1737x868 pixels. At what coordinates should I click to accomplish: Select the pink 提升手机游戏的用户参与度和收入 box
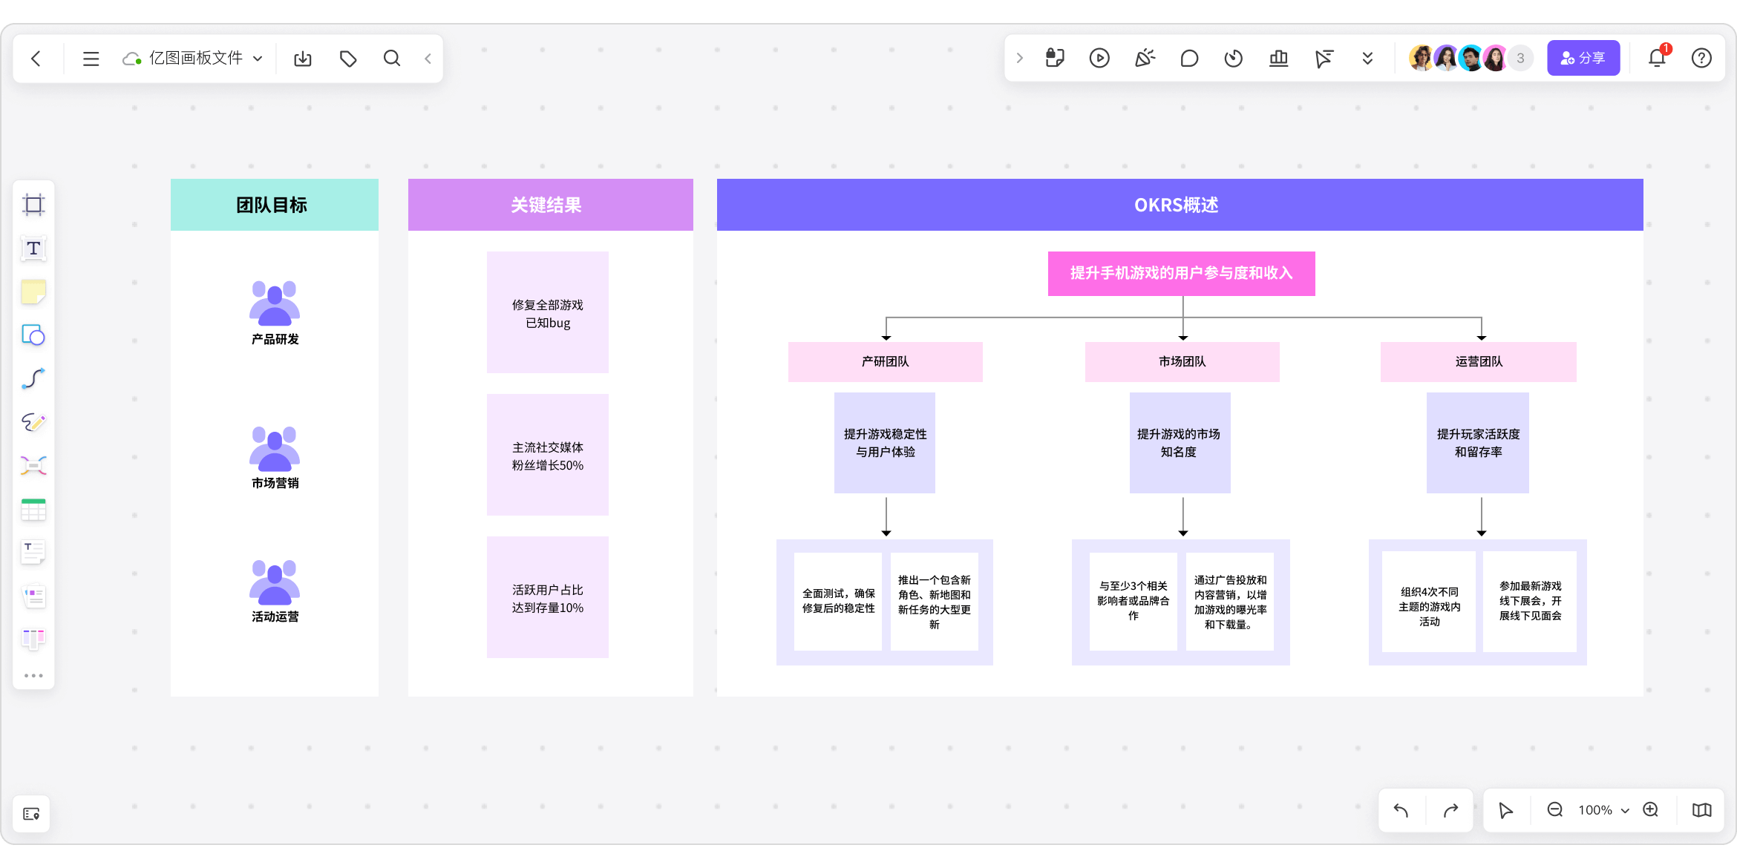tap(1181, 273)
